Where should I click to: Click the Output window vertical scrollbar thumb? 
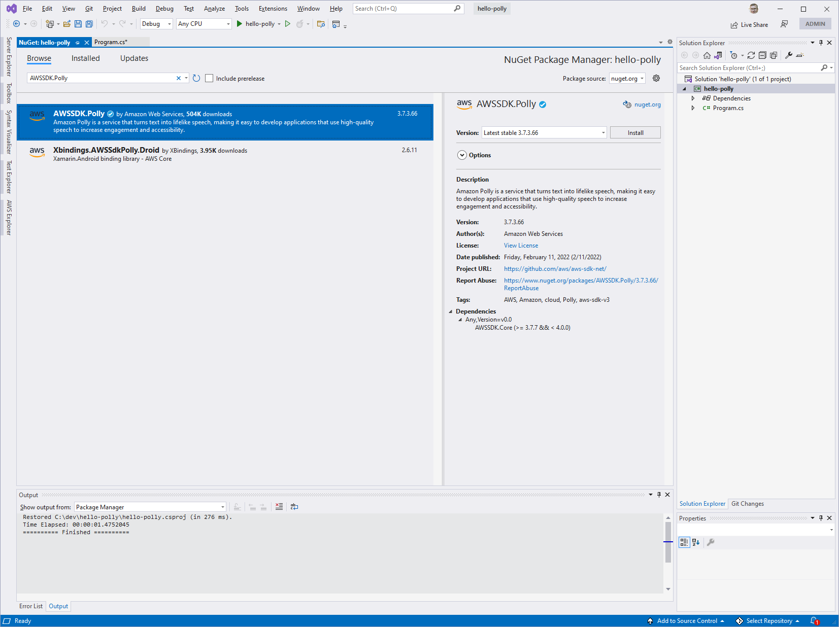point(668,542)
